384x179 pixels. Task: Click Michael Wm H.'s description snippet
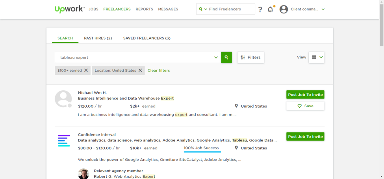pyautogui.click(x=157, y=114)
